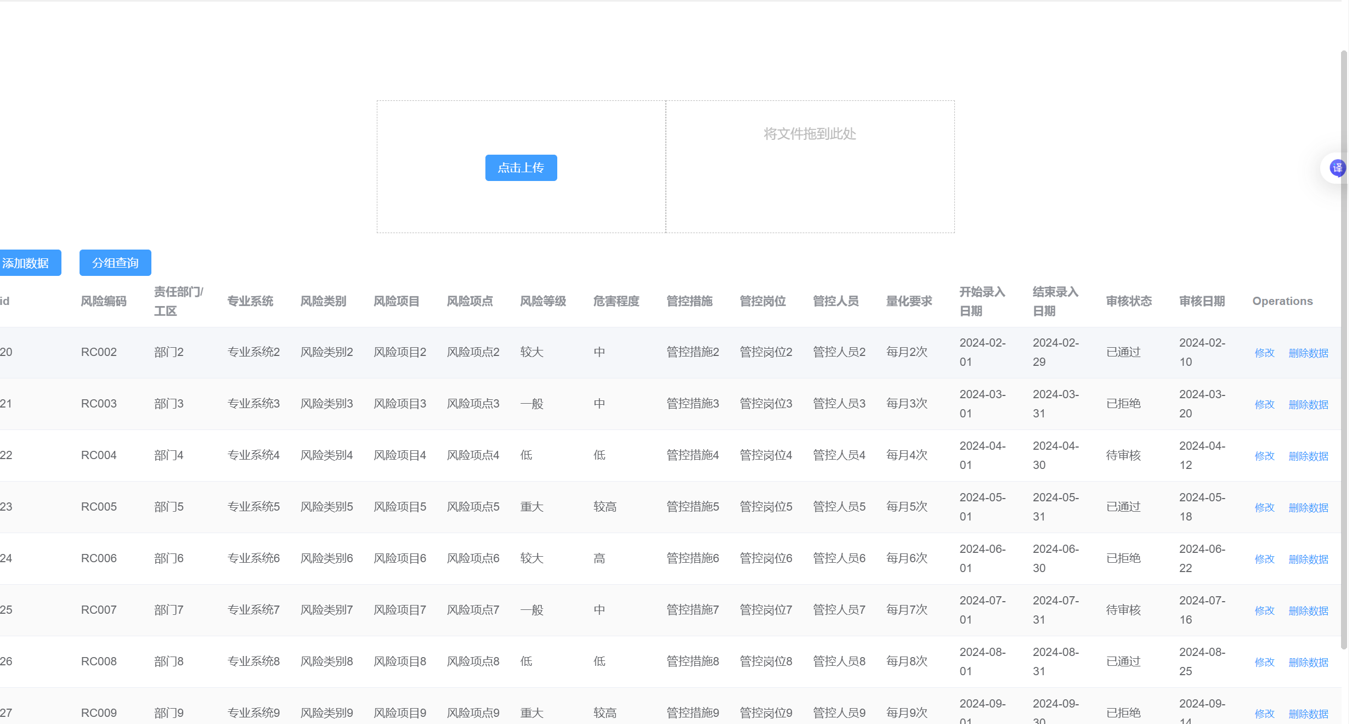The image size is (1352, 724).
Task: Remove row RC008 via 删除数据
Action: click(x=1308, y=662)
